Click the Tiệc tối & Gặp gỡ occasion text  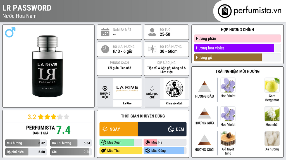(166, 70)
